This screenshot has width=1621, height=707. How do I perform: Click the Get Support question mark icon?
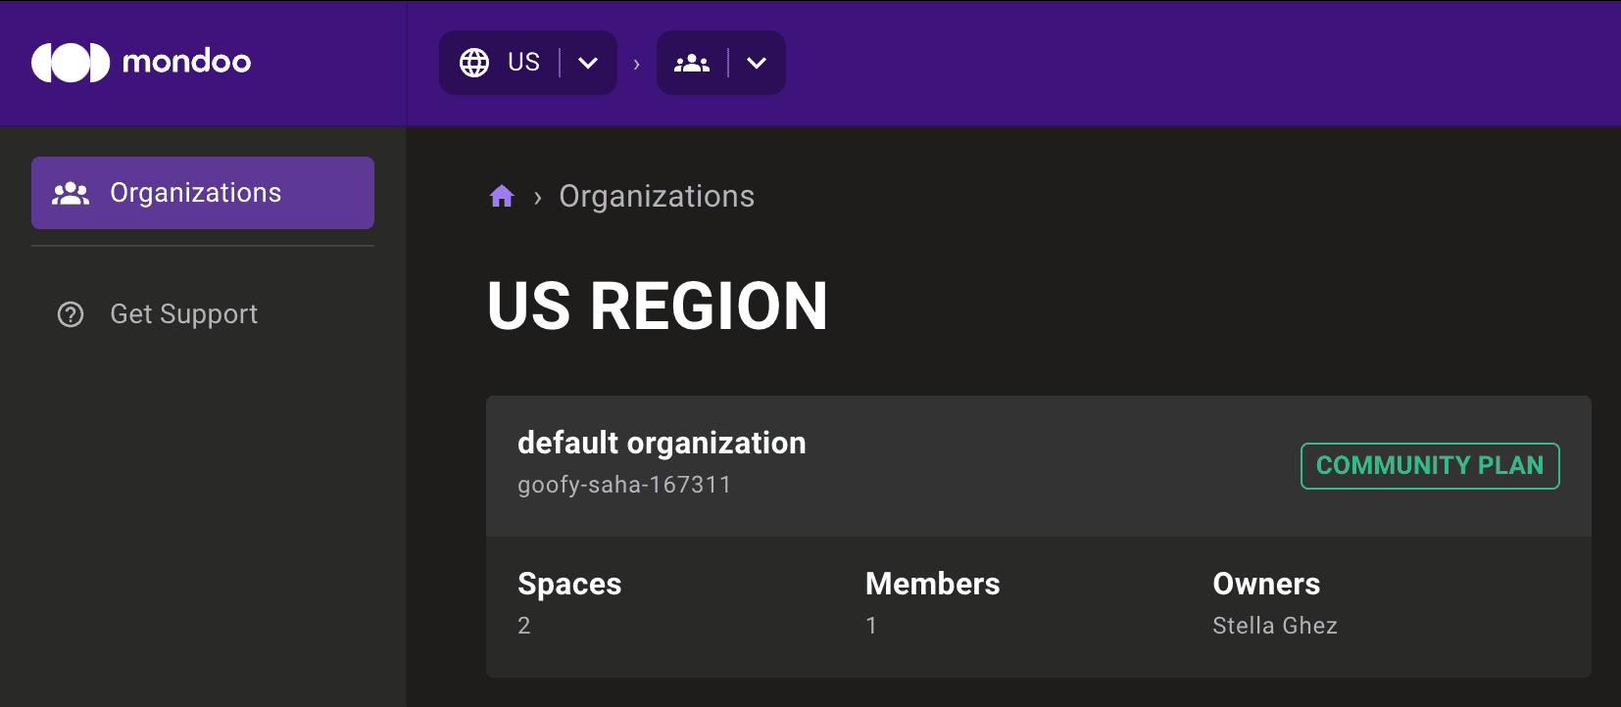point(71,314)
